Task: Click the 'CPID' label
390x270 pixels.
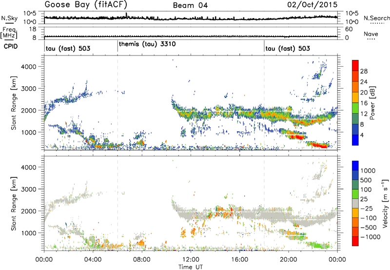Action: [10, 46]
